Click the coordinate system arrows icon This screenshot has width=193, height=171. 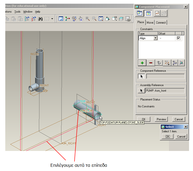click(x=175, y=63)
